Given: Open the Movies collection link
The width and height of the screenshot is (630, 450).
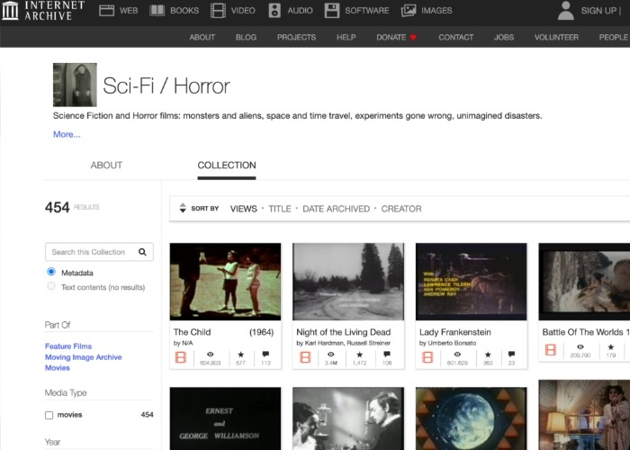Looking at the screenshot, I should coord(58,367).
